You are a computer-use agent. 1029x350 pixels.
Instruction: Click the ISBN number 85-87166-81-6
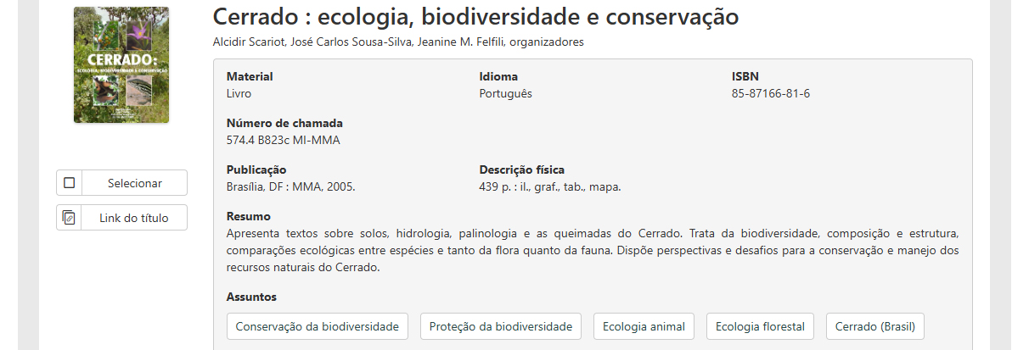(x=770, y=93)
